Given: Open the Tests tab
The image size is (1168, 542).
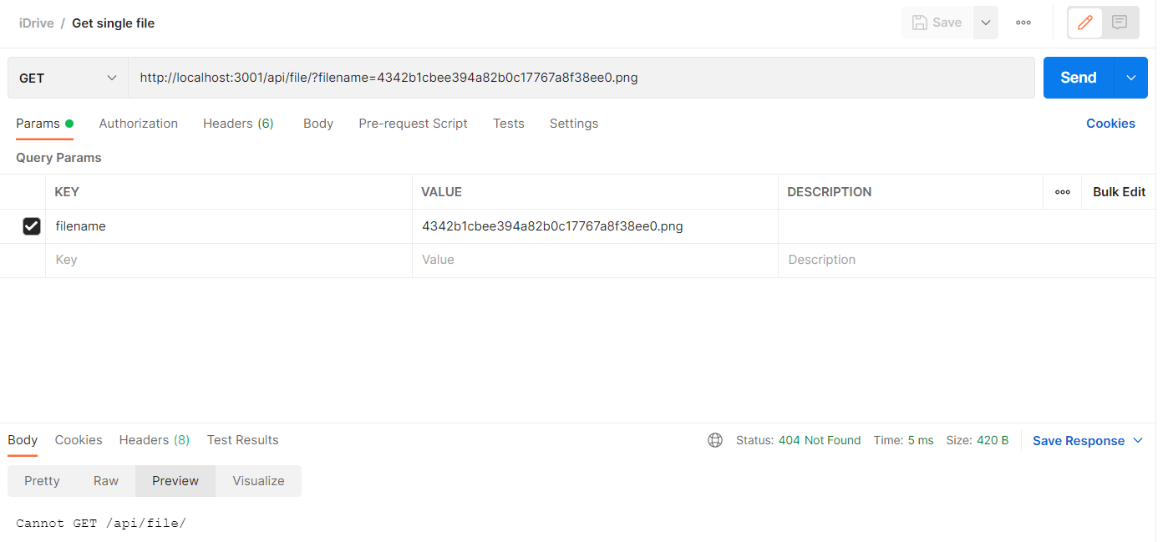Looking at the screenshot, I should [x=509, y=124].
